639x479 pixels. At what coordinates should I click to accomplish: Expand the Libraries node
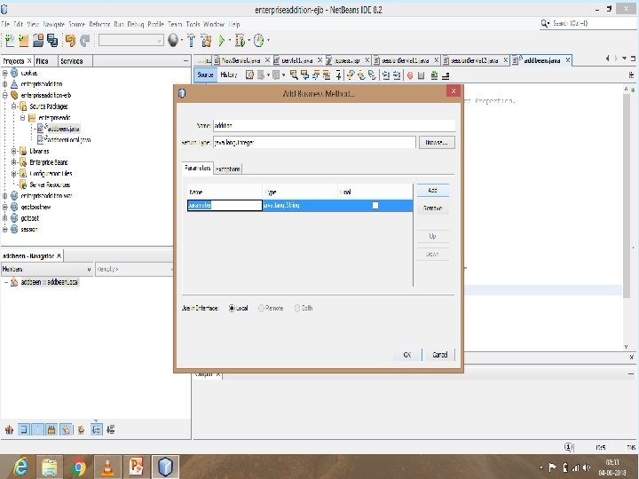[x=14, y=151]
